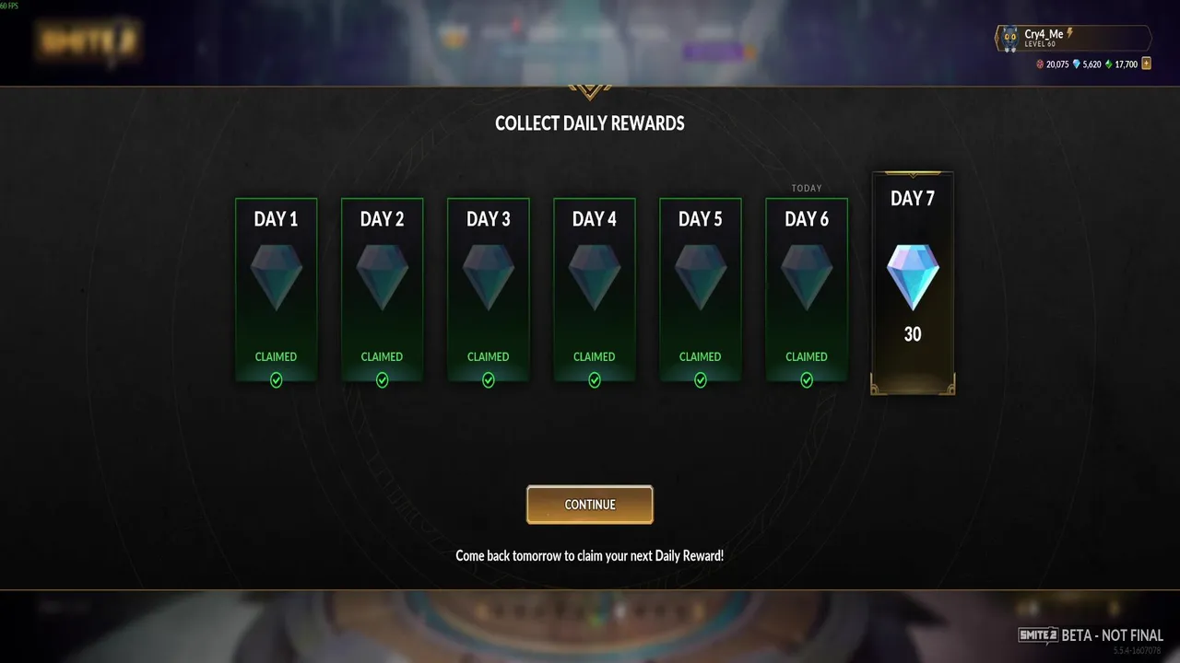
Task: Click the Day 7 reward amount 30
Action: pyautogui.click(x=913, y=334)
